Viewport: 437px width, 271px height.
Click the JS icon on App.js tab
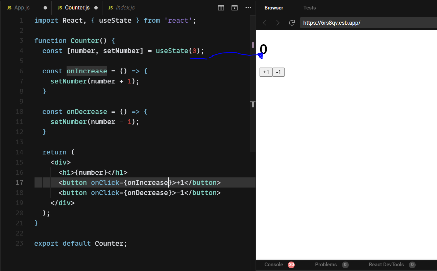9,8
